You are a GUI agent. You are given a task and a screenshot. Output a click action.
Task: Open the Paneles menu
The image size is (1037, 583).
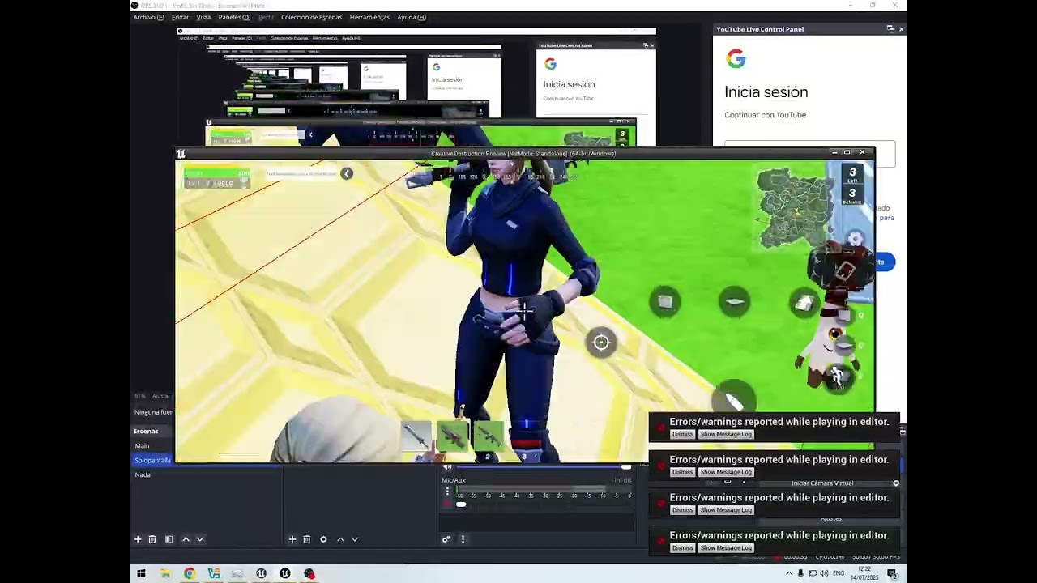[x=234, y=17]
